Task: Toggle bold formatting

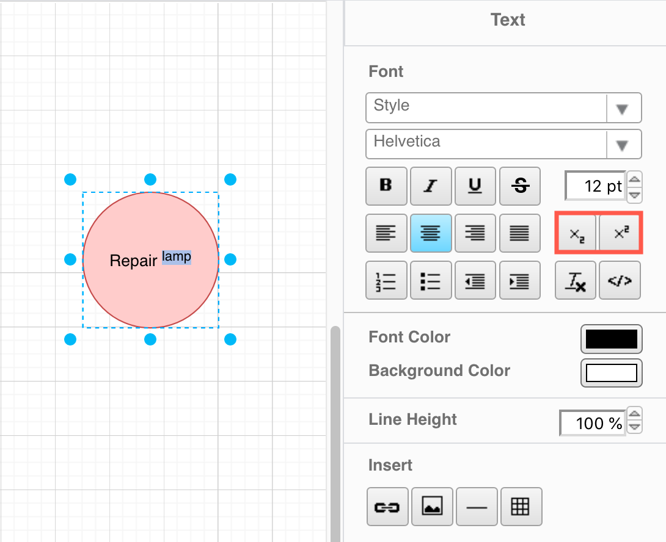Action: 386,186
